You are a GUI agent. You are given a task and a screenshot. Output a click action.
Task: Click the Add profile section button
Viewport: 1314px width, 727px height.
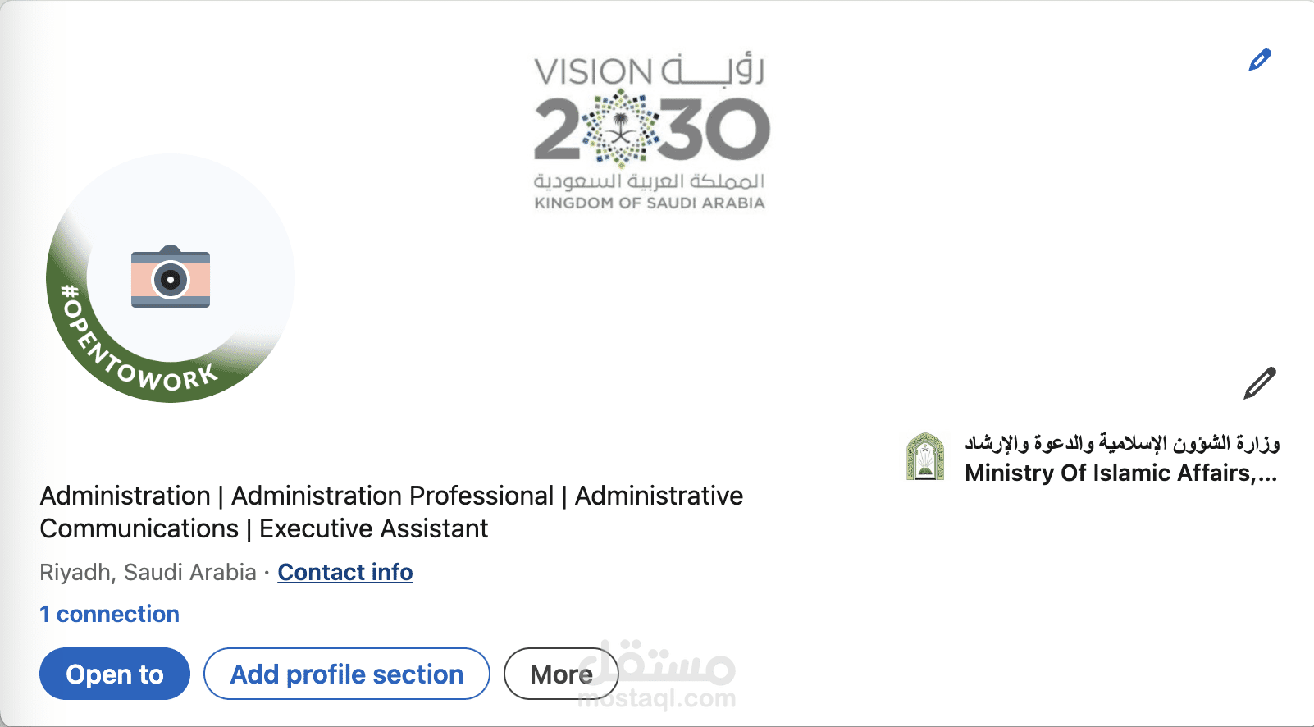[x=346, y=674]
